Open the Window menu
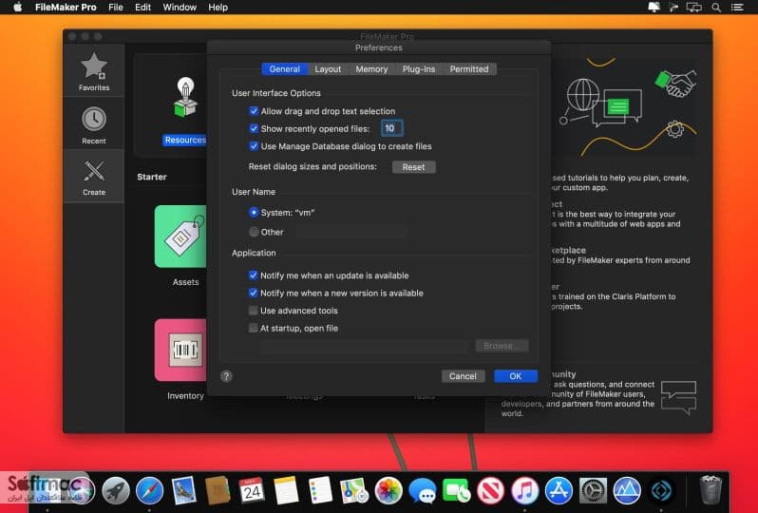Image resolution: width=758 pixels, height=513 pixels. pos(180,8)
